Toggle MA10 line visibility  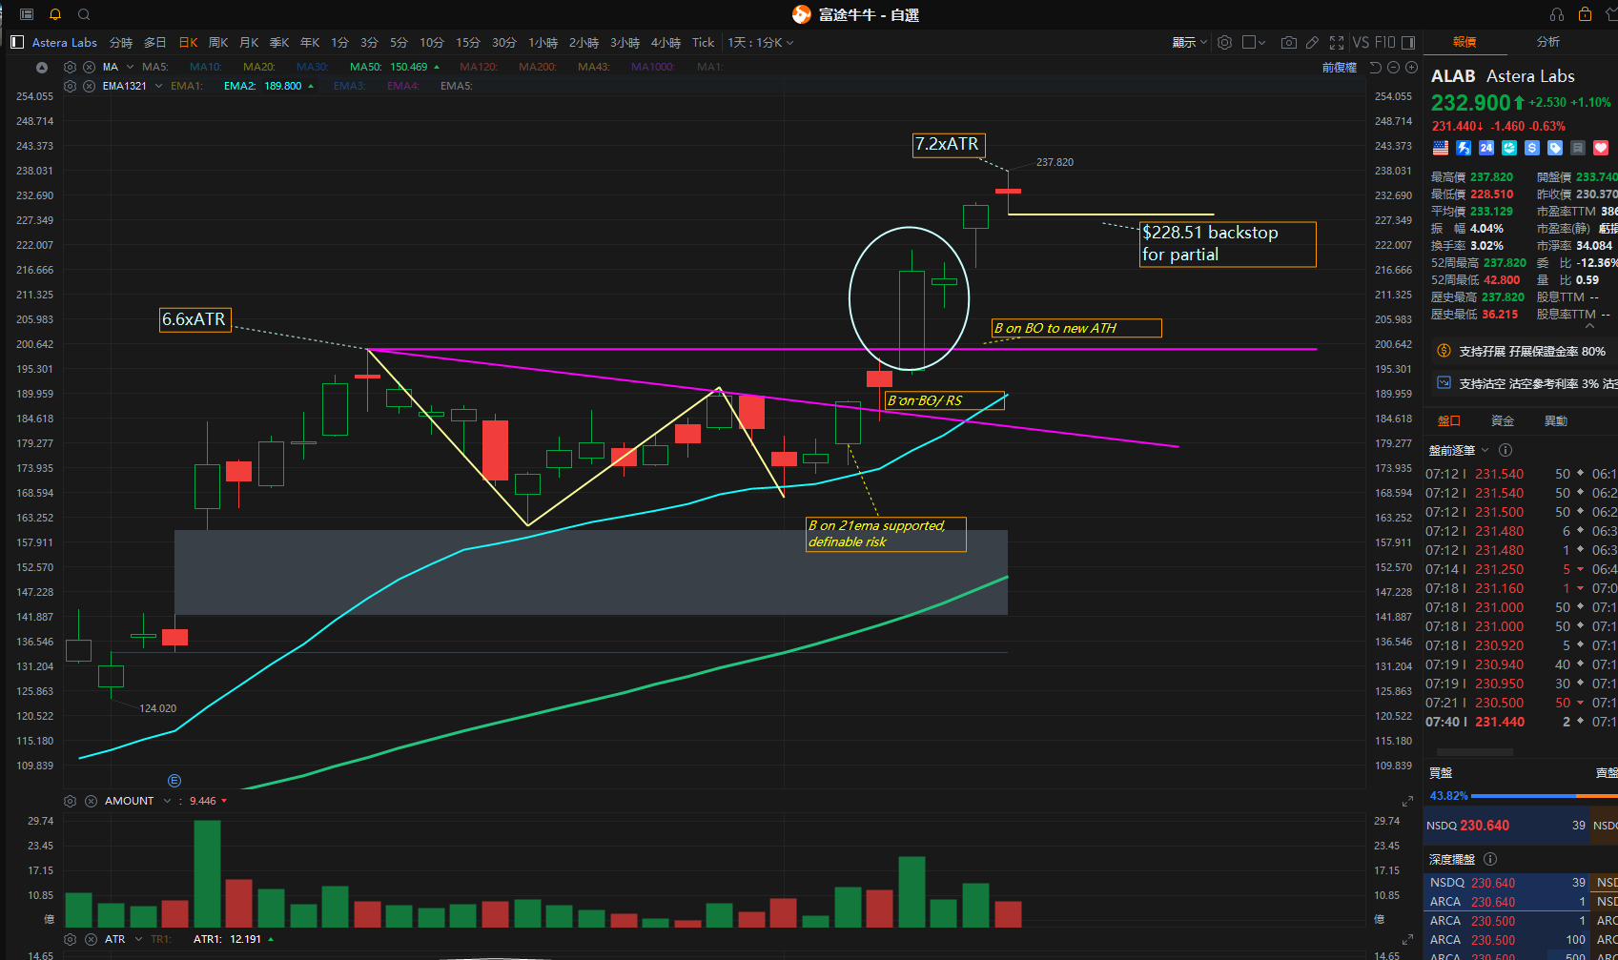(x=206, y=67)
